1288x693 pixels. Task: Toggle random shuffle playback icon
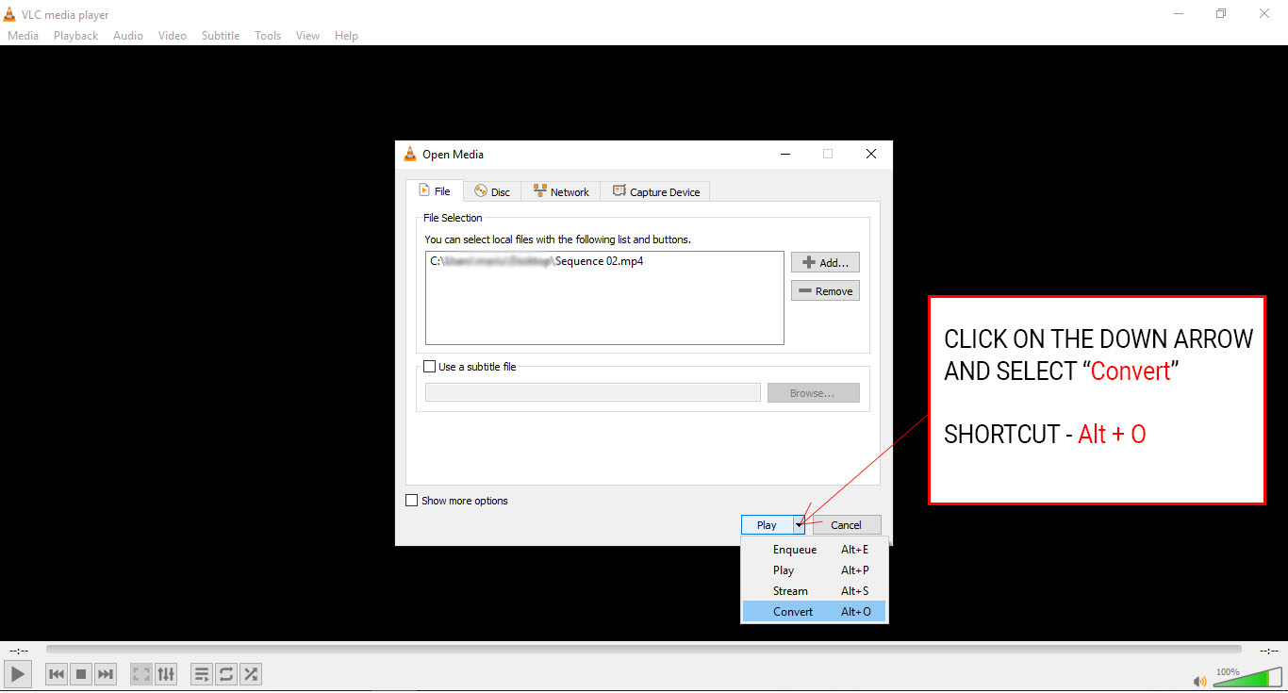[x=251, y=674]
